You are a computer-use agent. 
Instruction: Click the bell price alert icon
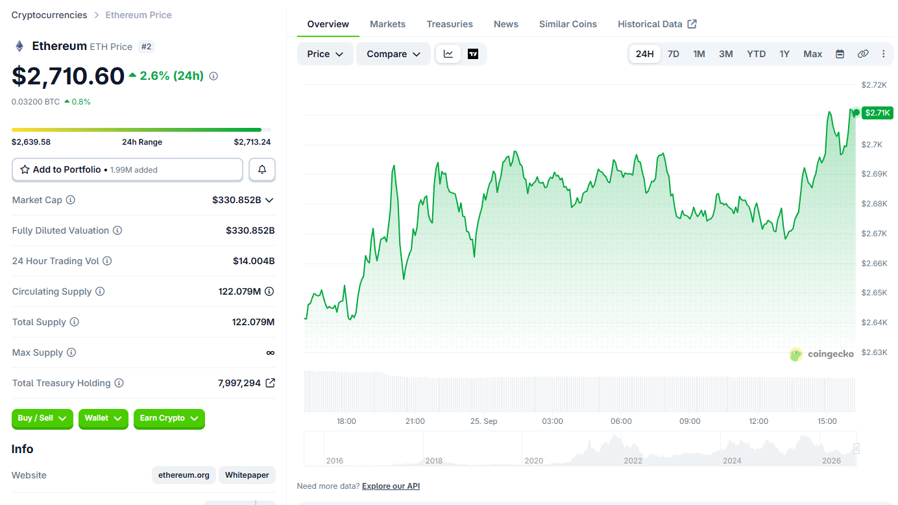[x=262, y=169]
